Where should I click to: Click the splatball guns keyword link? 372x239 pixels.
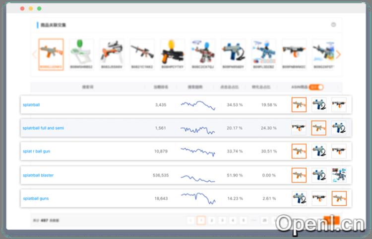click(36, 198)
